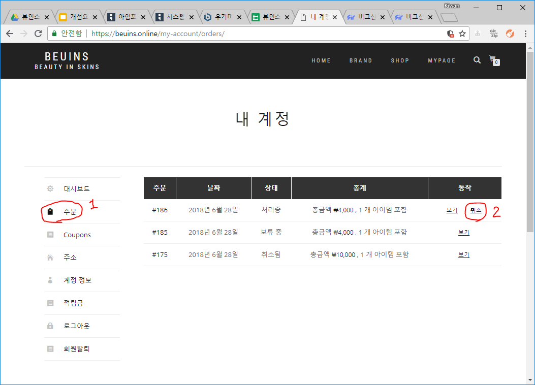Open 회원탈퇴 in account sidebar
This screenshot has height=385, width=535.
(x=76, y=348)
